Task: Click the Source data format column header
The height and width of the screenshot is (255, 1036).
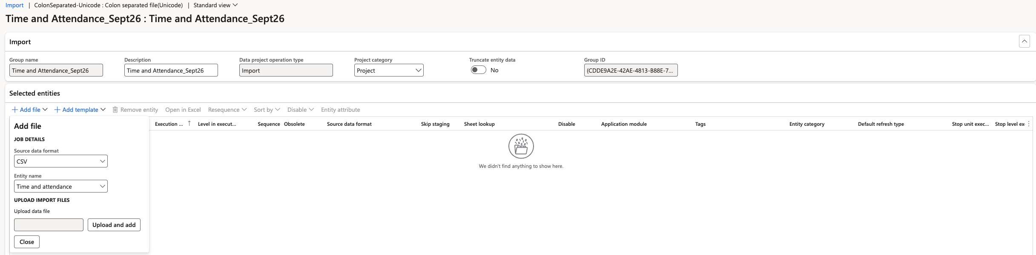Action: pyautogui.click(x=349, y=124)
